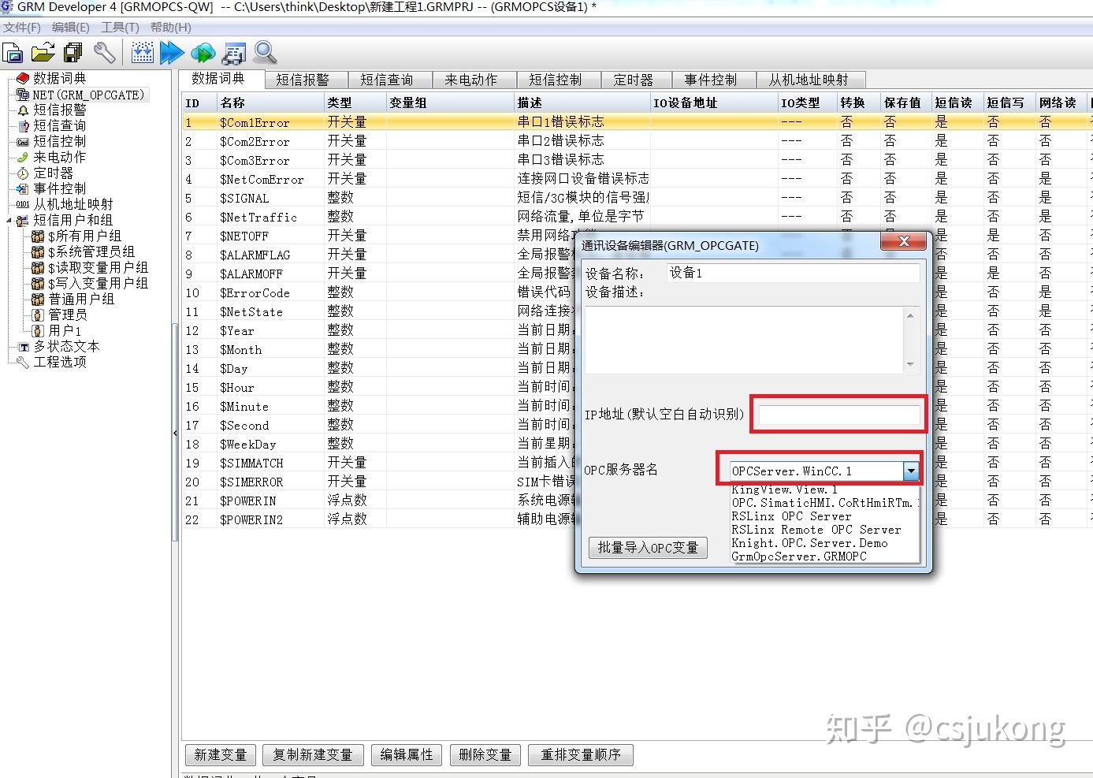This screenshot has height=778, width=1093.
Task: Open the 工具(T) menu
Action: pyautogui.click(x=119, y=27)
